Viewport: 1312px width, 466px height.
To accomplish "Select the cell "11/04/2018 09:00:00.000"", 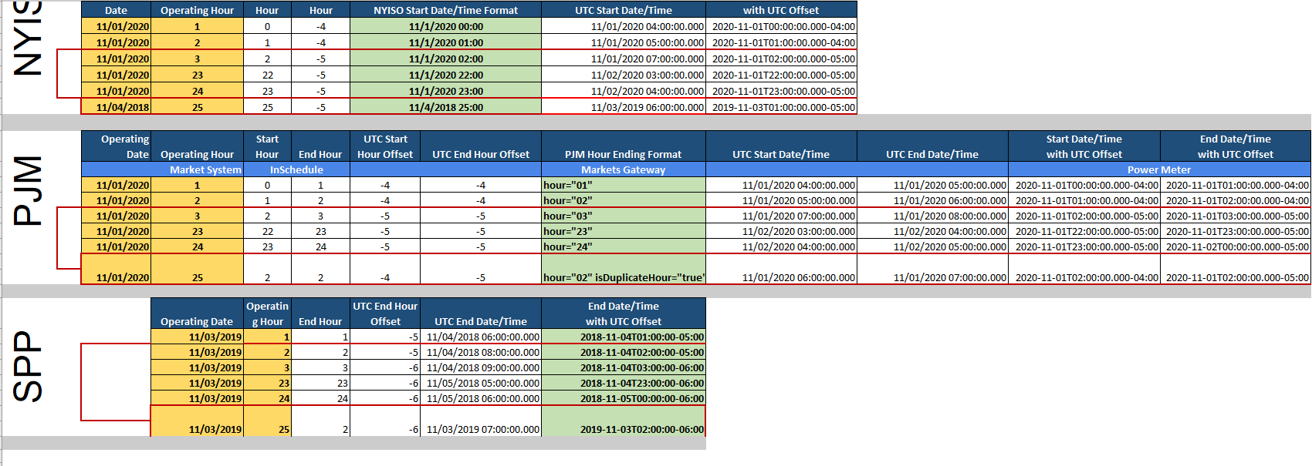I will pos(481,367).
